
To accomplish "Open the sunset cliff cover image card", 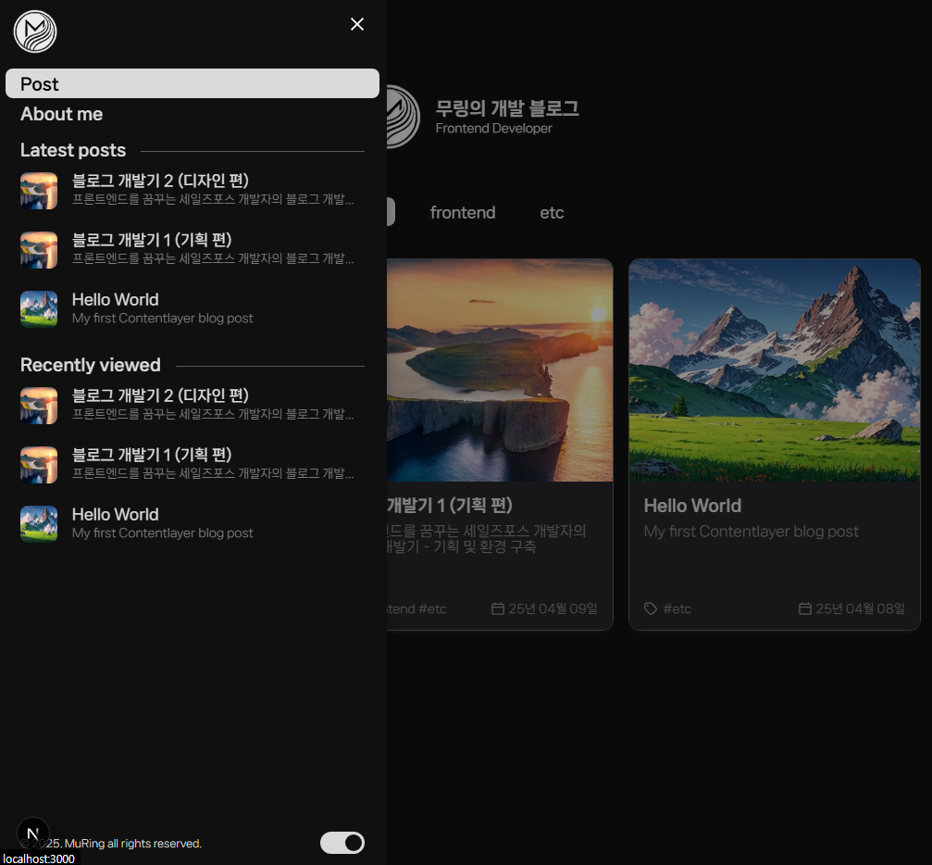I will click(x=500, y=370).
